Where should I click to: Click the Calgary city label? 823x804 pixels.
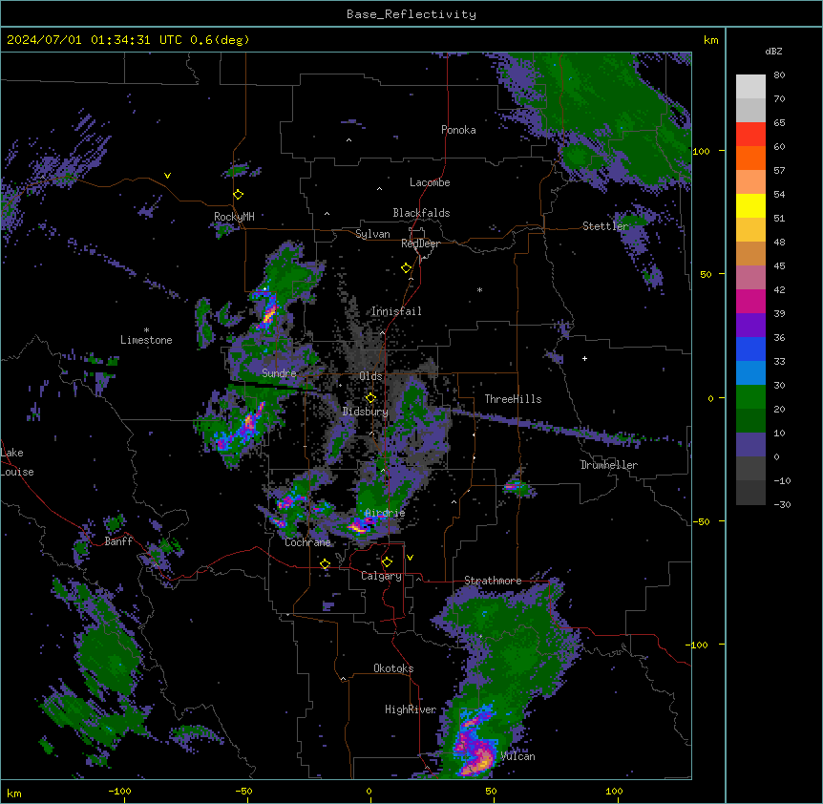coord(381,576)
